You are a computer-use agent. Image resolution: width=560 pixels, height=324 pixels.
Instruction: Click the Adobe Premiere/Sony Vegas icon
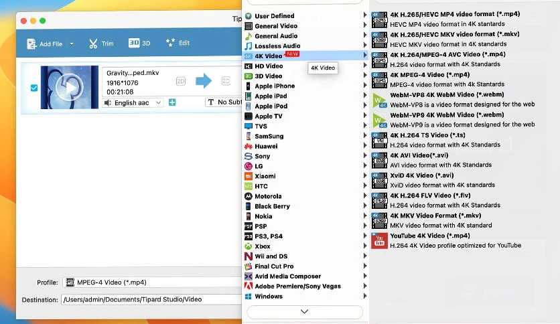(x=249, y=286)
